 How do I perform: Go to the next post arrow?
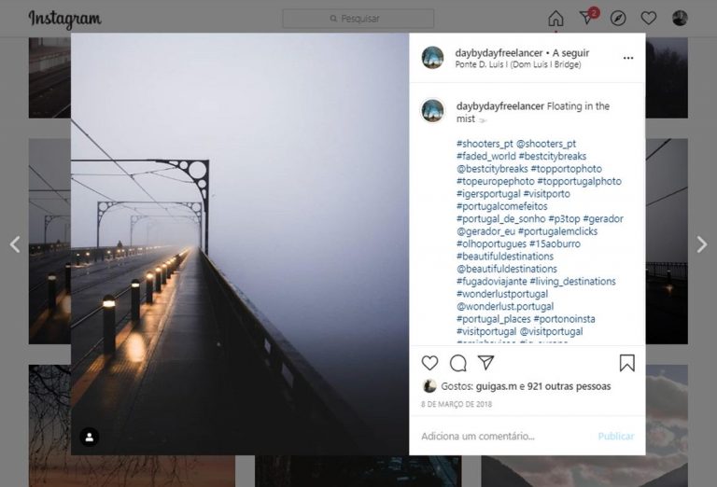click(702, 244)
